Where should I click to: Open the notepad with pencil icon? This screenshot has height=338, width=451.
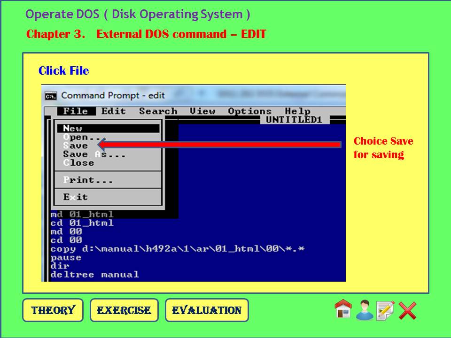384,310
